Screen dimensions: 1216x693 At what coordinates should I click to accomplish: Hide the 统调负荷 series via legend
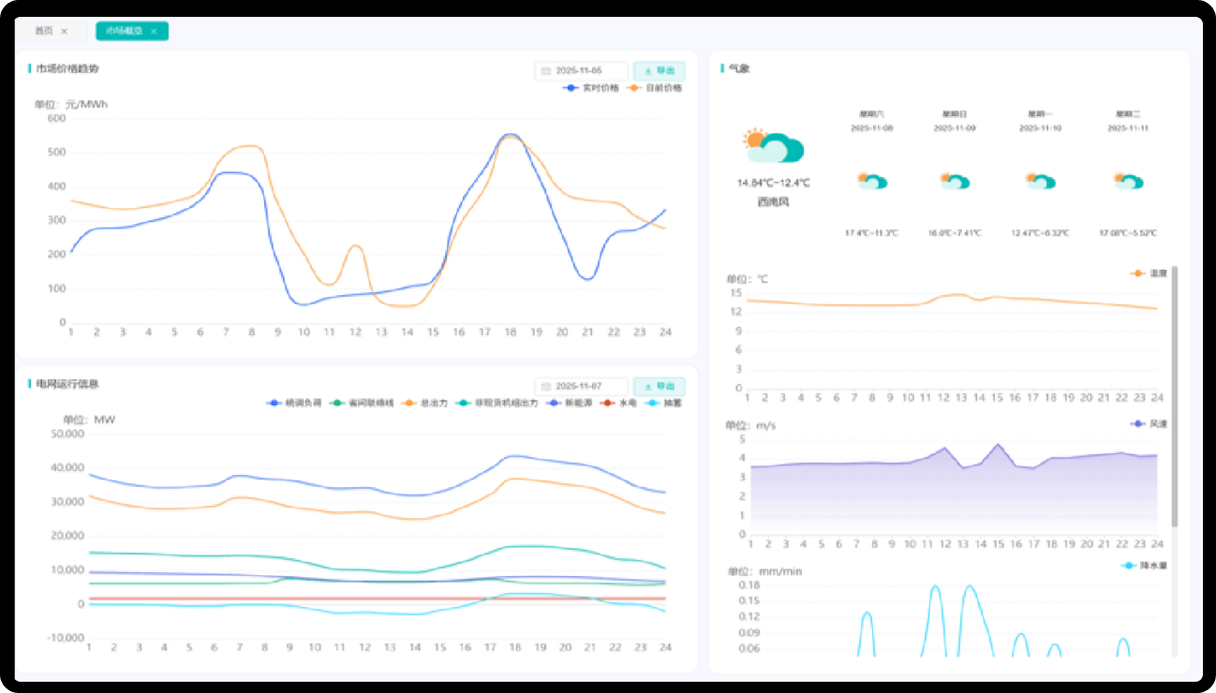[294, 403]
